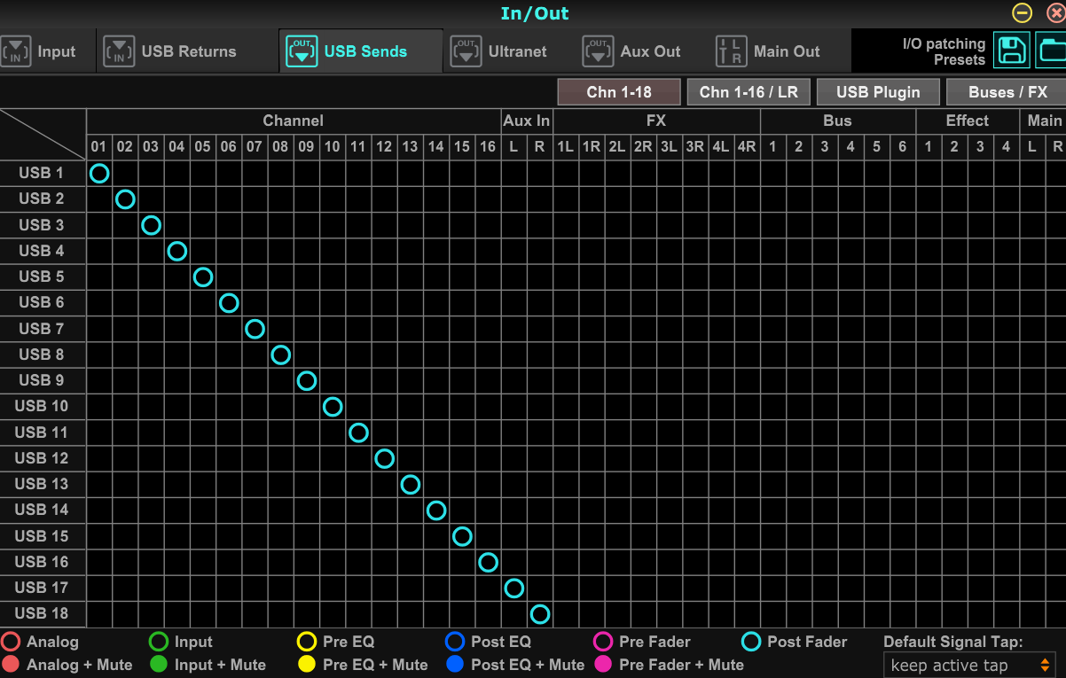Viewport: 1066px width, 678px height.
Task: Open the USB Returns tab
Action: click(x=187, y=51)
